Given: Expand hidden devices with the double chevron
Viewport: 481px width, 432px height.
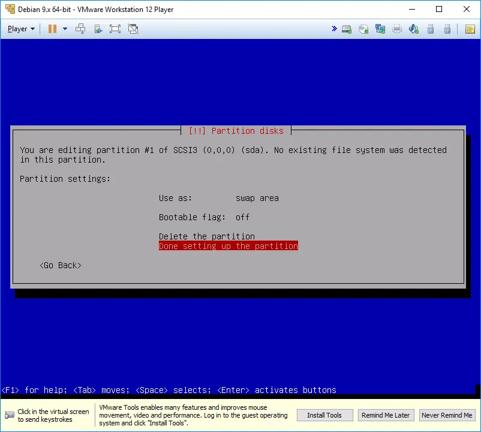Looking at the screenshot, I should tap(334, 29).
